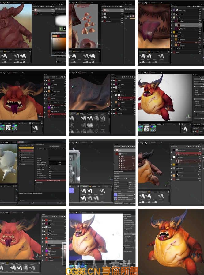
Task: Open Shaders tab in dark-background demon face shelf
Action: pos(14,123)
